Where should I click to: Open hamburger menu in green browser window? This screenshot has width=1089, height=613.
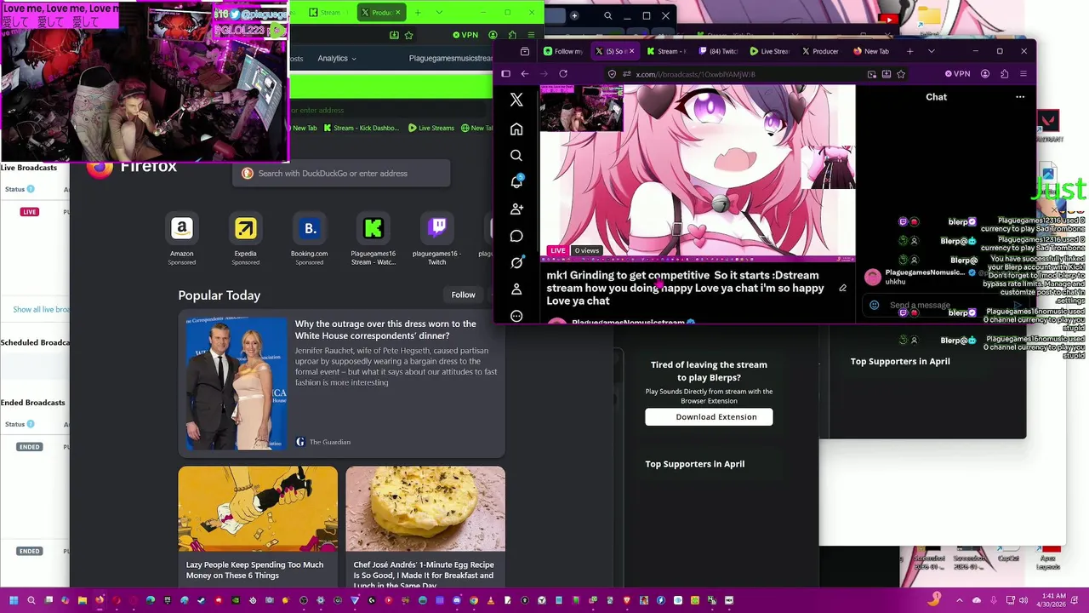coord(531,35)
